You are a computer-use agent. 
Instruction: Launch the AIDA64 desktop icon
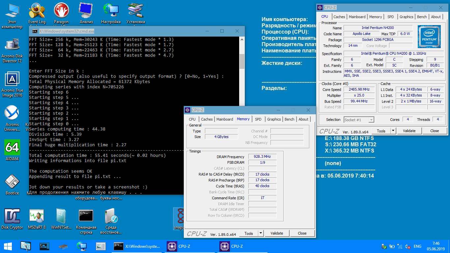(12, 150)
